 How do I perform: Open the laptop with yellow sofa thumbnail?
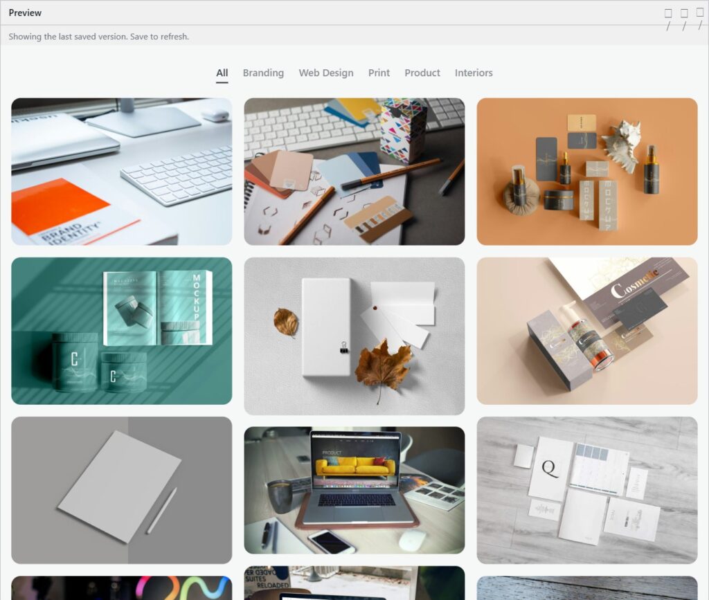pos(354,490)
